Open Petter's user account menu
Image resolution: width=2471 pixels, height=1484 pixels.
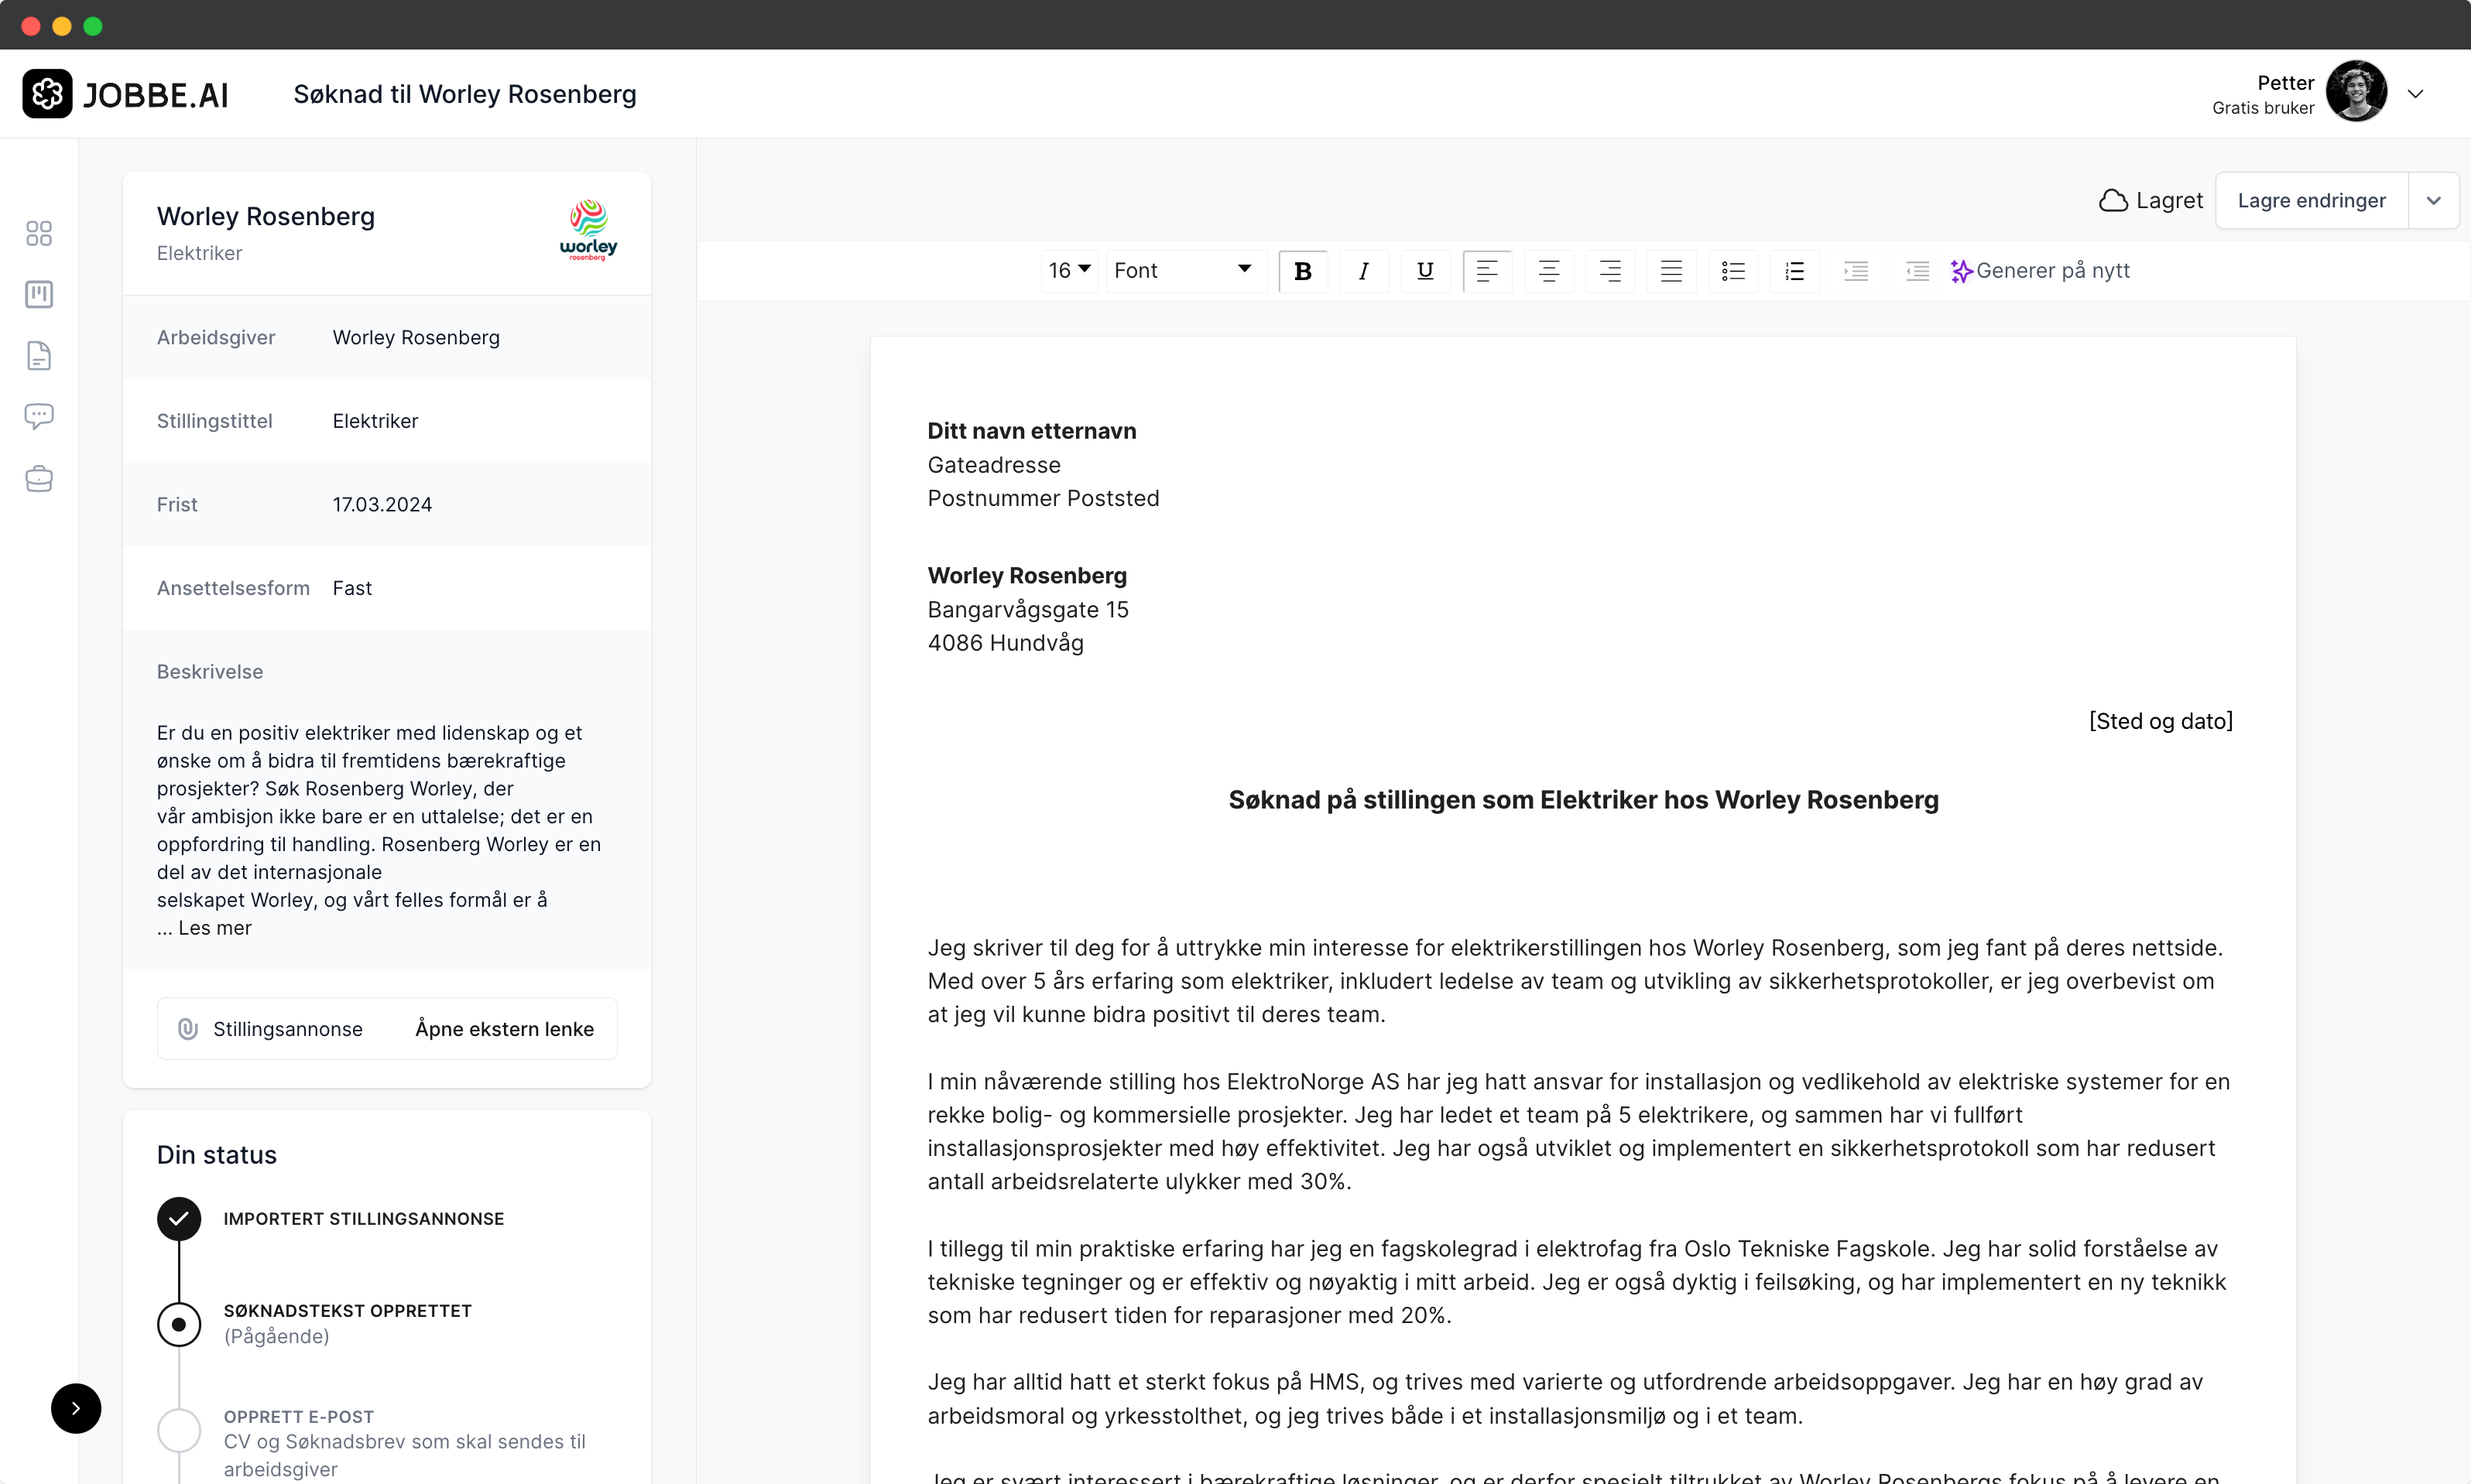[2415, 94]
